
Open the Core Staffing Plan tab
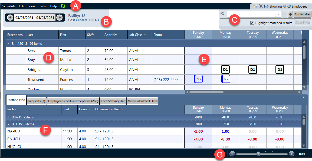(113, 101)
